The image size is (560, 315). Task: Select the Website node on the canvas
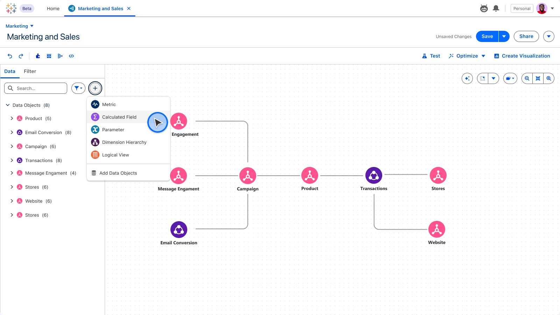click(x=437, y=229)
